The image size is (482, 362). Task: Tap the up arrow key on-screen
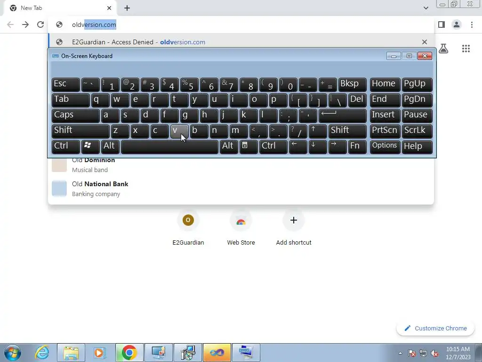click(x=318, y=131)
